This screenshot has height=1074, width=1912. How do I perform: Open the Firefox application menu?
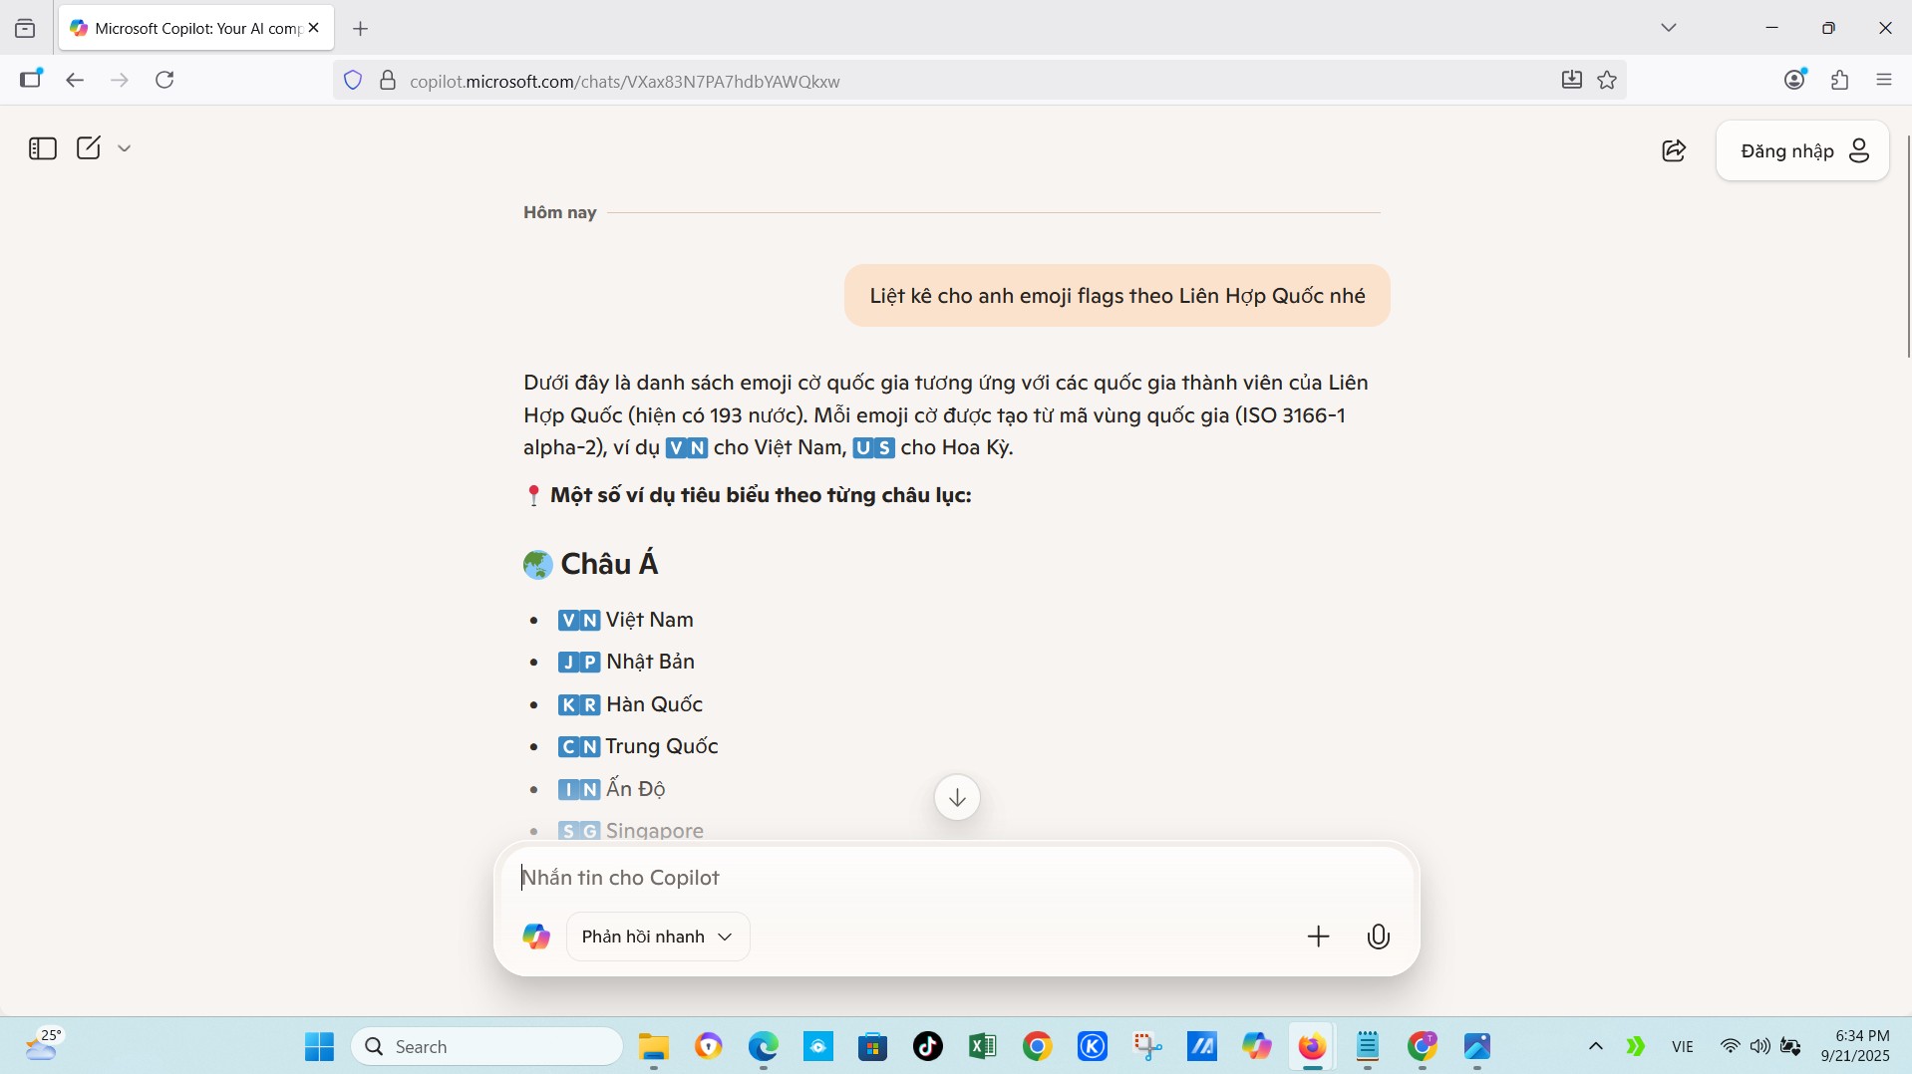1884,80
